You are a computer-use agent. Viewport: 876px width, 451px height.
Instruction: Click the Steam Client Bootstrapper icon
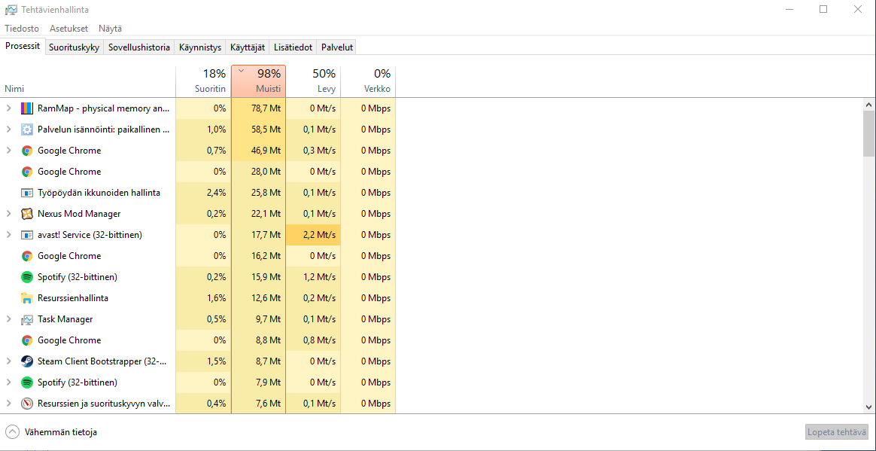pos(27,361)
